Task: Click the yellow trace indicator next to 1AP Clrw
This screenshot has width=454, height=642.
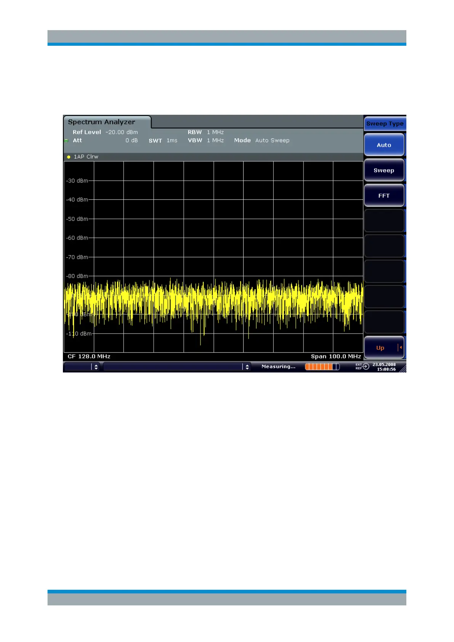Action: [x=69, y=157]
